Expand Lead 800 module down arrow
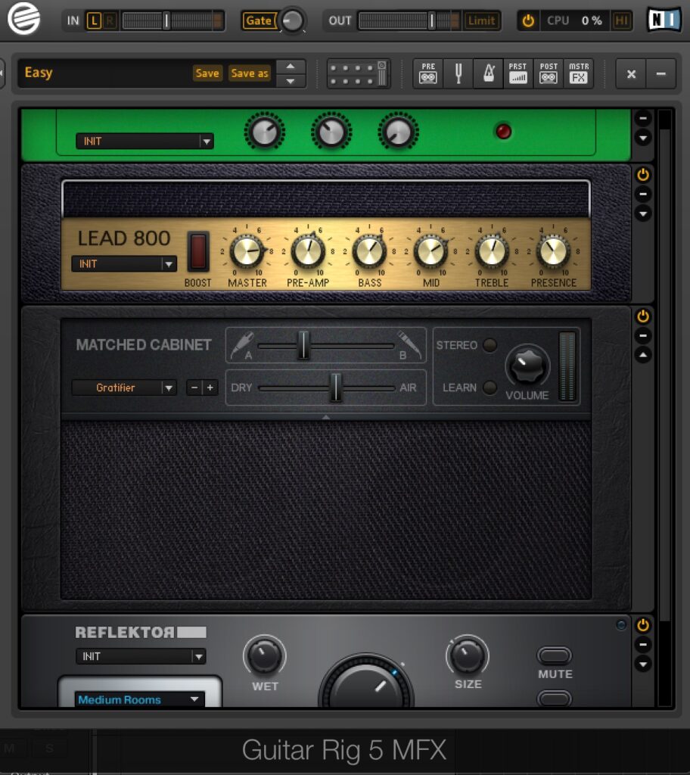This screenshot has height=775, width=690. [x=643, y=213]
